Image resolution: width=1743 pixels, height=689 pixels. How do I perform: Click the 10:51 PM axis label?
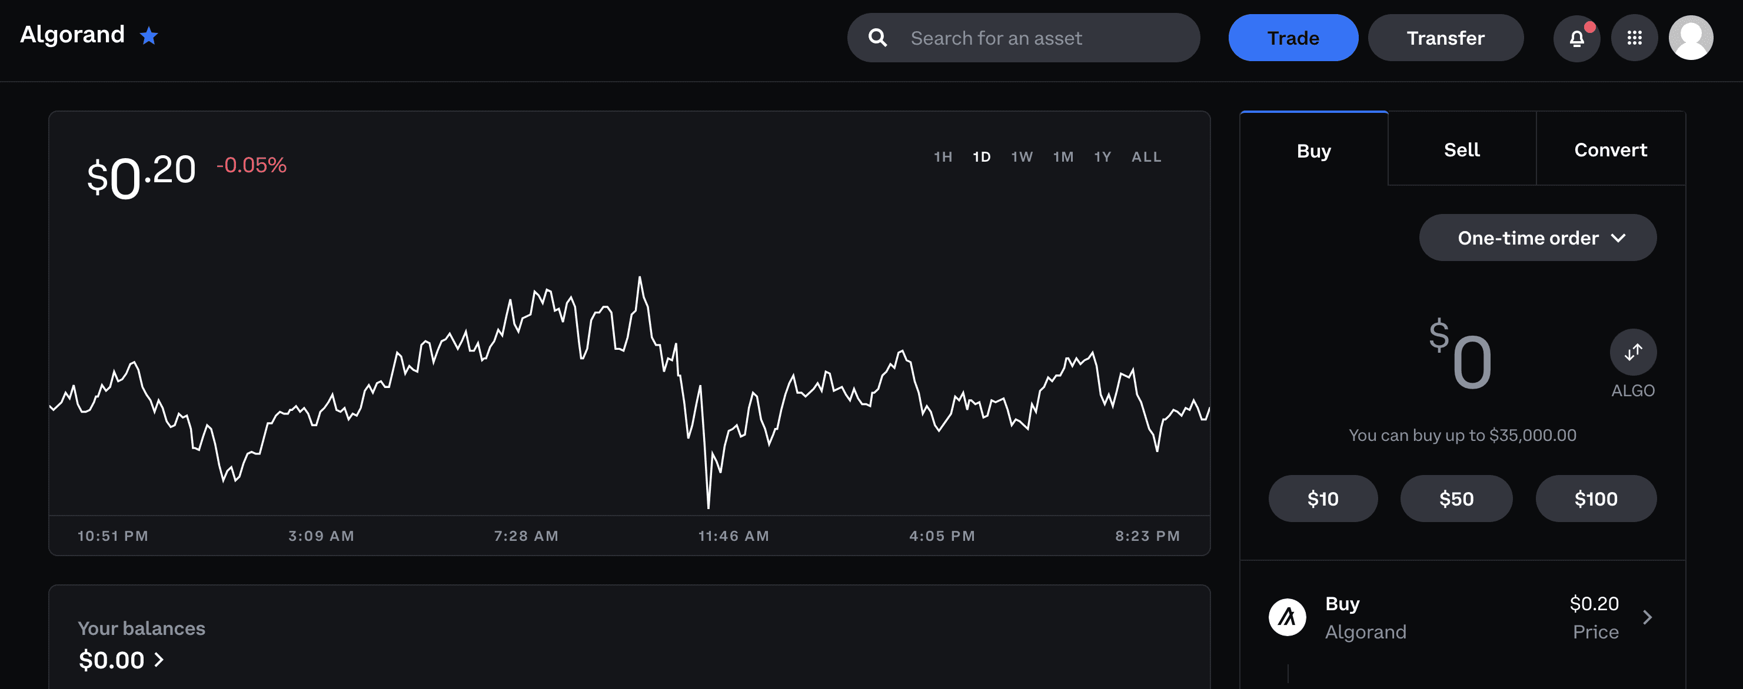click(113, 536)
